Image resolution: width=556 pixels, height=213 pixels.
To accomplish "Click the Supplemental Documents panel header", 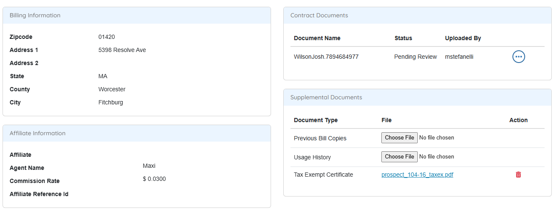I will tap(326, 98).
